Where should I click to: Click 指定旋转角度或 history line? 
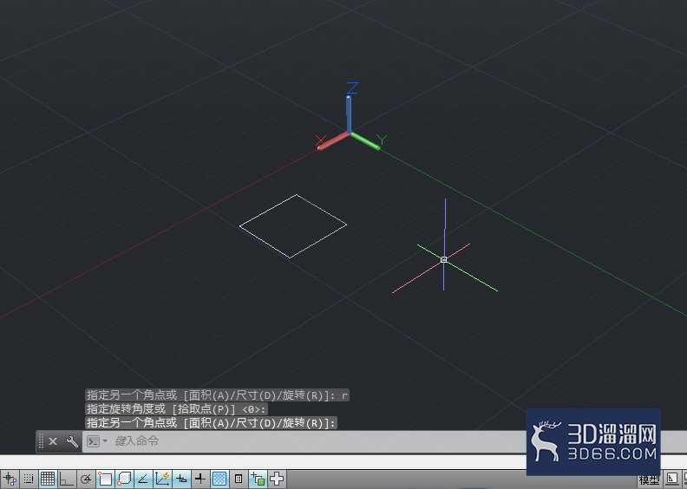coord(176,409)
